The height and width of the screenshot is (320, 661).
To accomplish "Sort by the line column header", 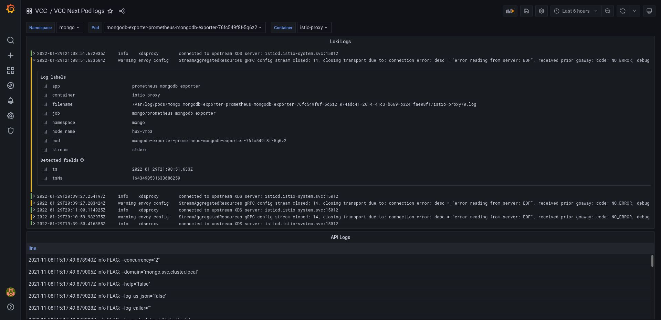I will 32,248.
